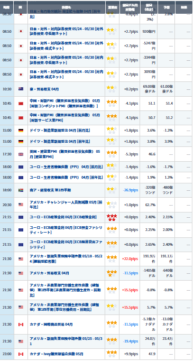194x361 pixels.
Task: Open the アメリカ・貿易収支 04月 link
Action: coord(50,273)
